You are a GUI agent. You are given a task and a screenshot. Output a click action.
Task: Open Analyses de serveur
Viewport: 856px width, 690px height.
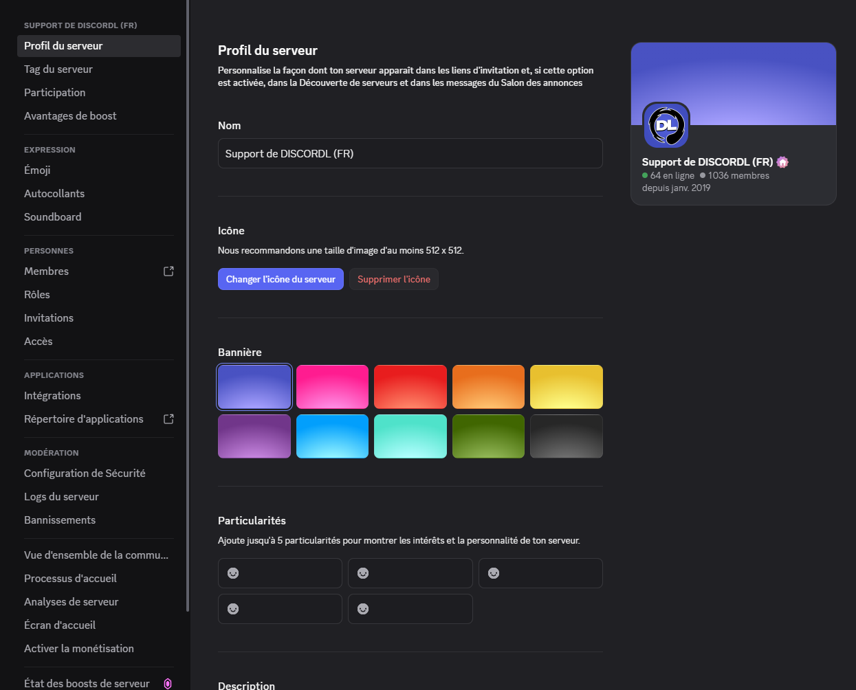click(99, 602)
